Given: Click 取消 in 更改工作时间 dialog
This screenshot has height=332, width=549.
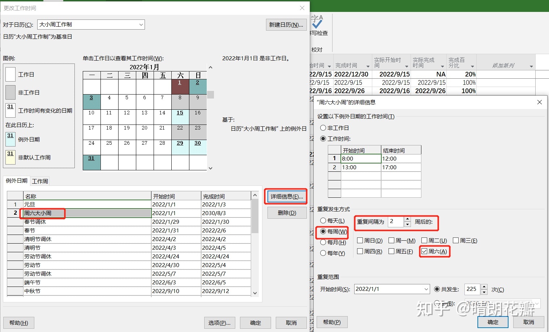Looking at the screenshot, I should (291, 323).
